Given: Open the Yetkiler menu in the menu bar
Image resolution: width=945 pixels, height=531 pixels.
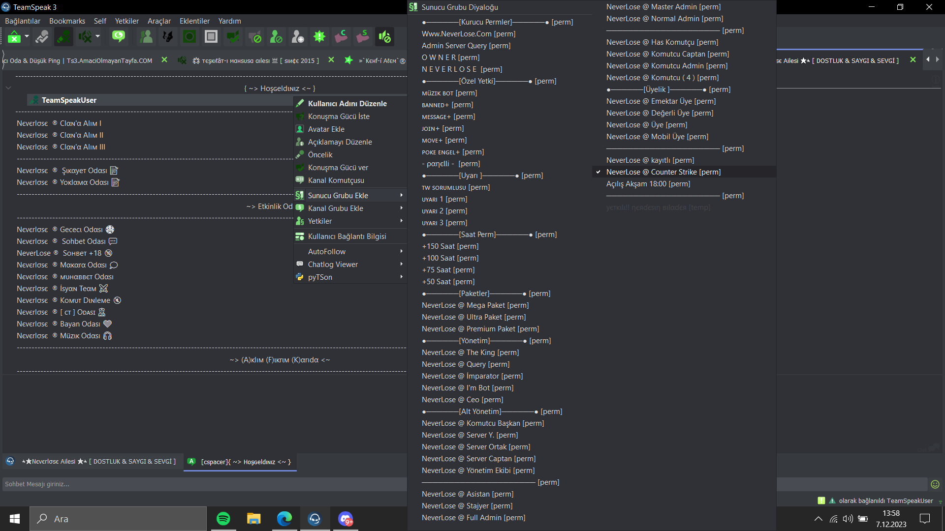Looking at the screenshot, I should [x=126, y=21].
